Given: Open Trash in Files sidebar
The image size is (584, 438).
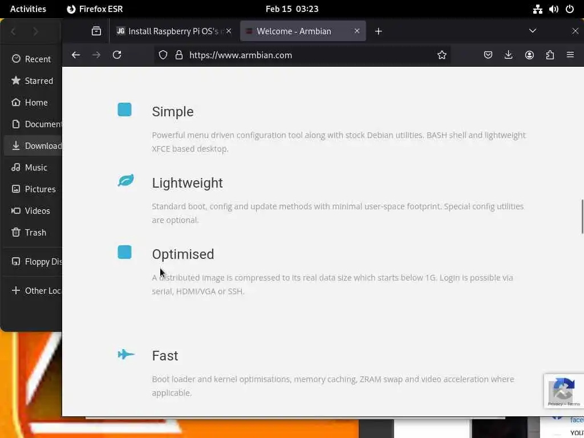Looking at the screenshot, I should tap(33, 233).
